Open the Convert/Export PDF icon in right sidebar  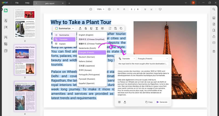coord(214,24)
